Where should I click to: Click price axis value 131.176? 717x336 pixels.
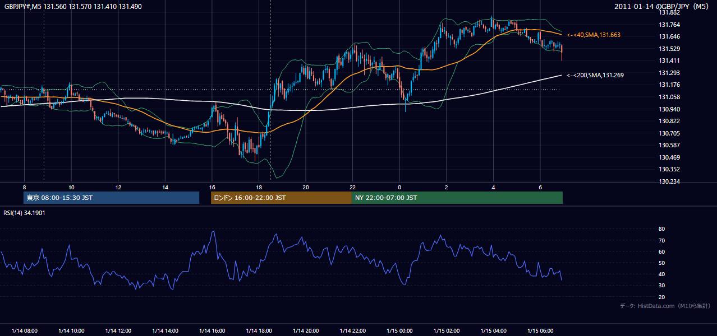point(669,85)
